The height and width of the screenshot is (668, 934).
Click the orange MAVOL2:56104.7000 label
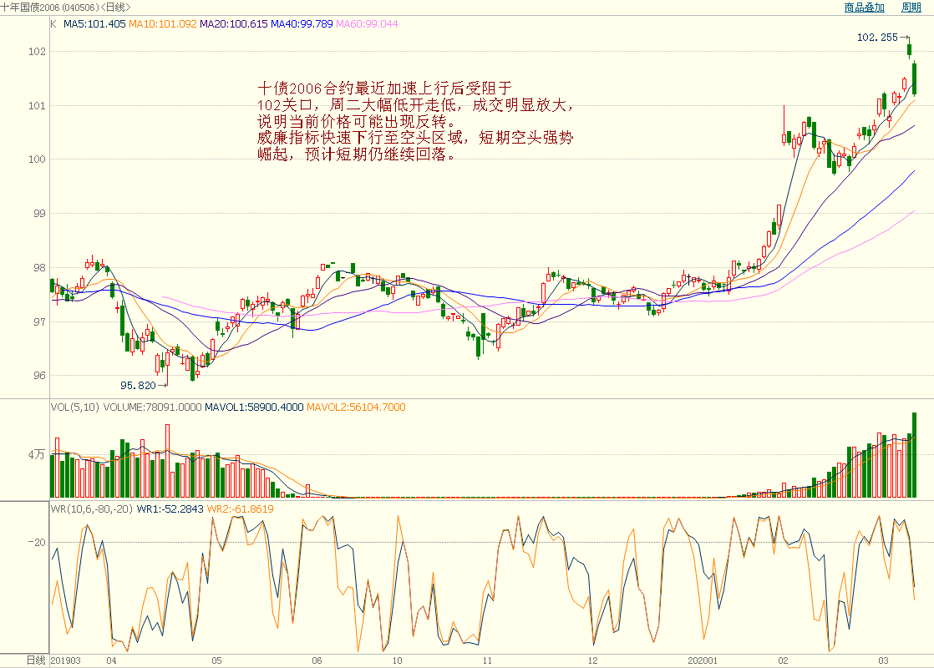356,407
